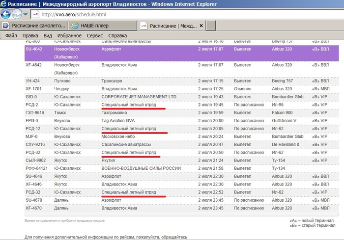Open the Сервис menu

click(95, 35)
